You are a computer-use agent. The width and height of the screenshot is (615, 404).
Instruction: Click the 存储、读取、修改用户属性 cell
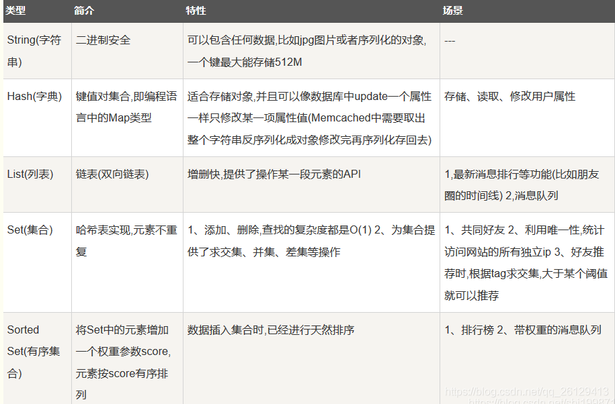pyautogui.click(x=527, y=118)
